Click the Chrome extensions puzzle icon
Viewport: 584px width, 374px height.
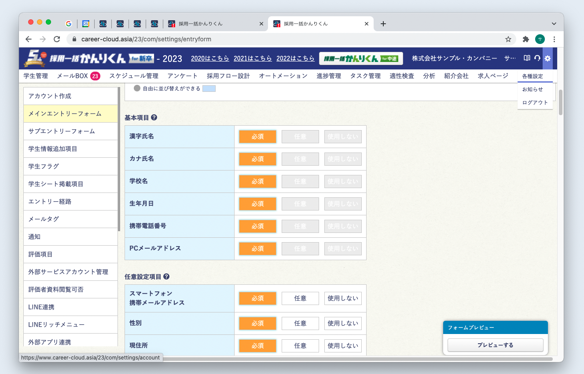(525, 39)
